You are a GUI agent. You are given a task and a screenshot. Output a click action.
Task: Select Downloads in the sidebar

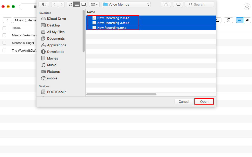click(56, 52)
